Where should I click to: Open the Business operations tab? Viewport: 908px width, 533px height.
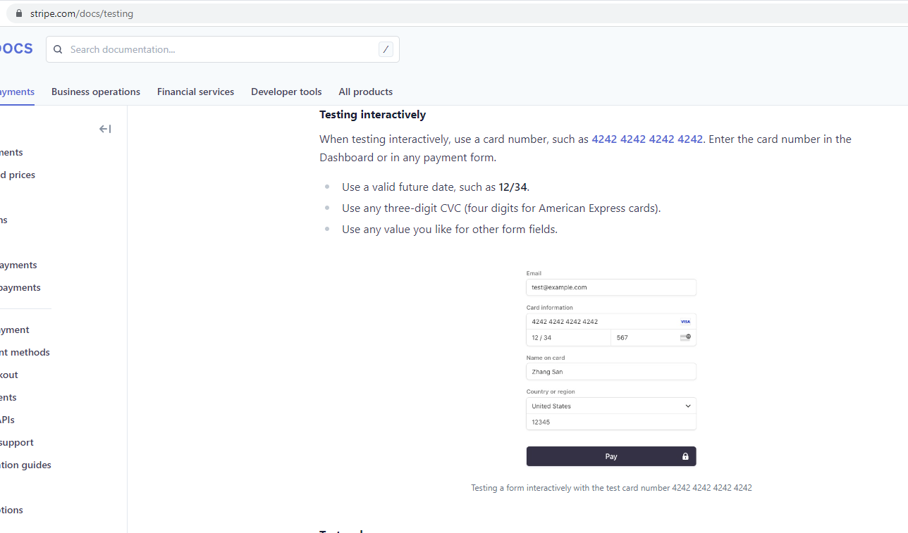[96, 92]
